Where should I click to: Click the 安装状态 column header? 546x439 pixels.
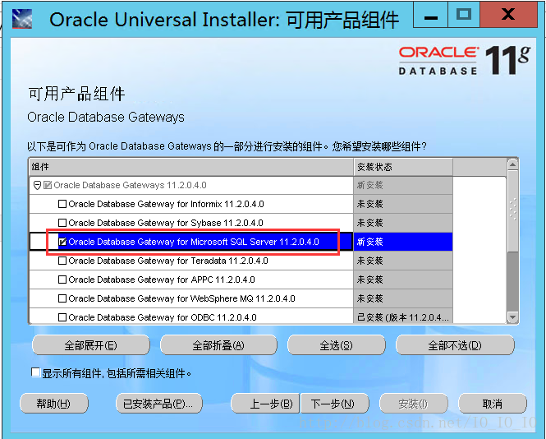[x=403, y=167]
